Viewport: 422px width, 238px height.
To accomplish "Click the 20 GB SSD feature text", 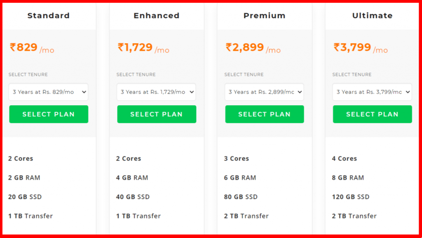I will coord(25,197).
